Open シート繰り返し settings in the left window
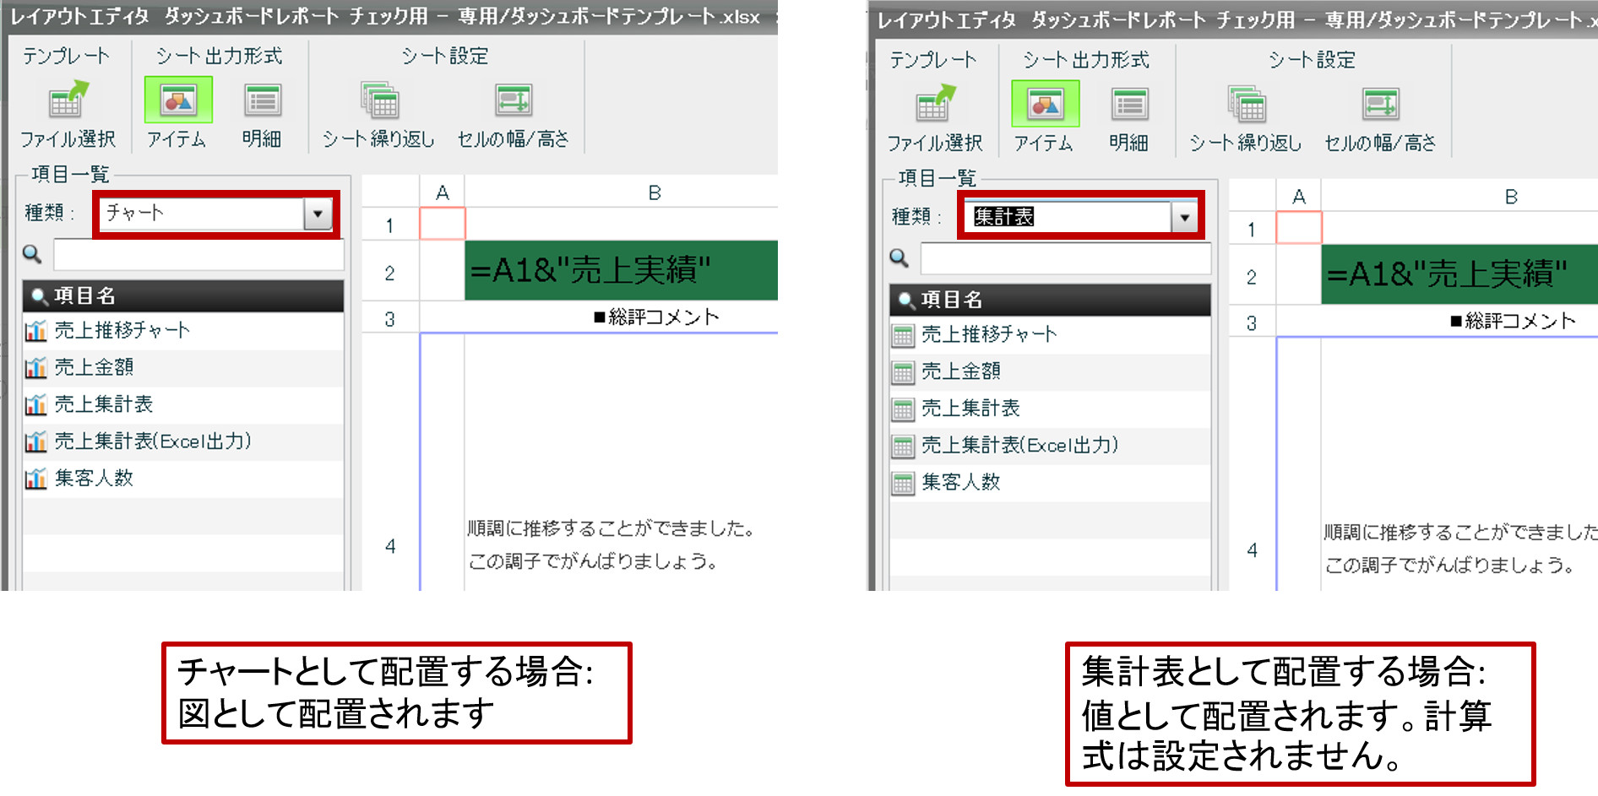Image resolution: width=1598 pixels, height=796 pixels. click(379, 100)
